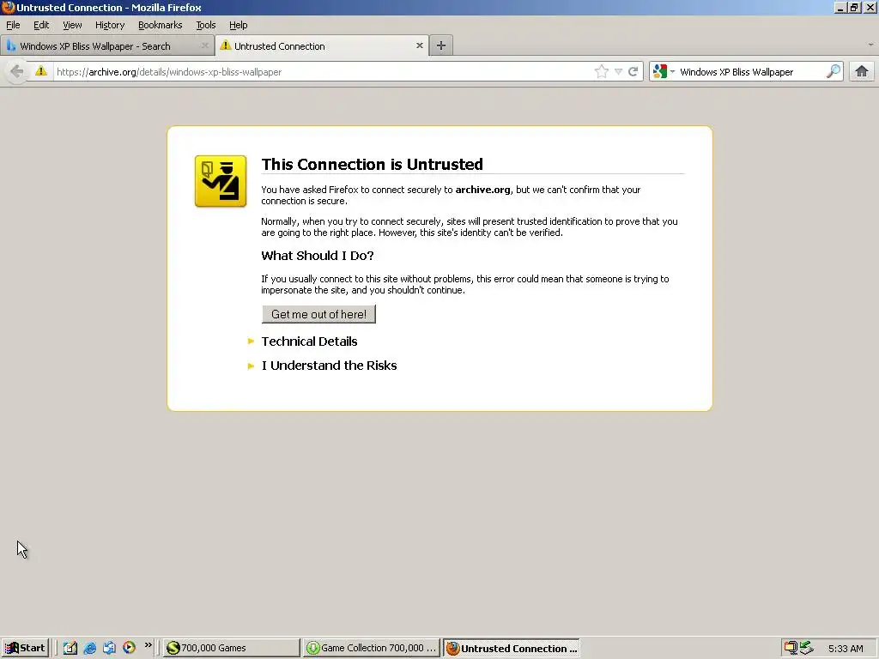
Task: Switch to 700,000 Games taskbar window
Action: tap(232, 649)
